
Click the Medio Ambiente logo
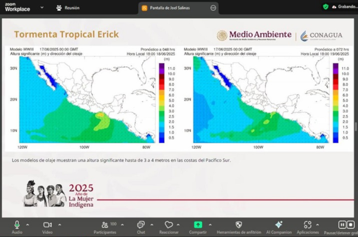pos(254,36)
